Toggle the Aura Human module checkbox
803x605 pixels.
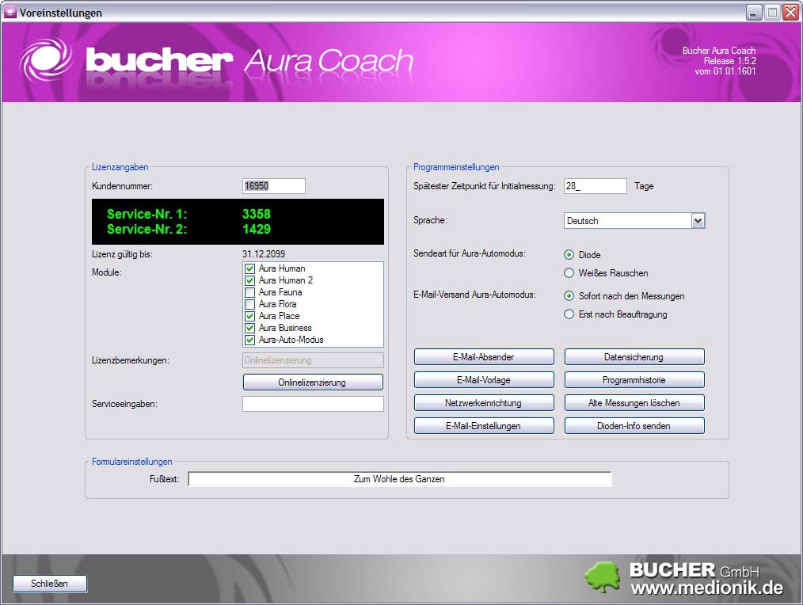click(250, 268)
